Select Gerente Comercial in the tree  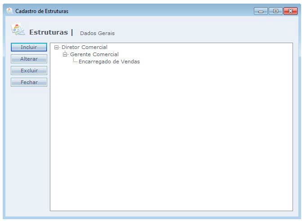pos(94,54)
